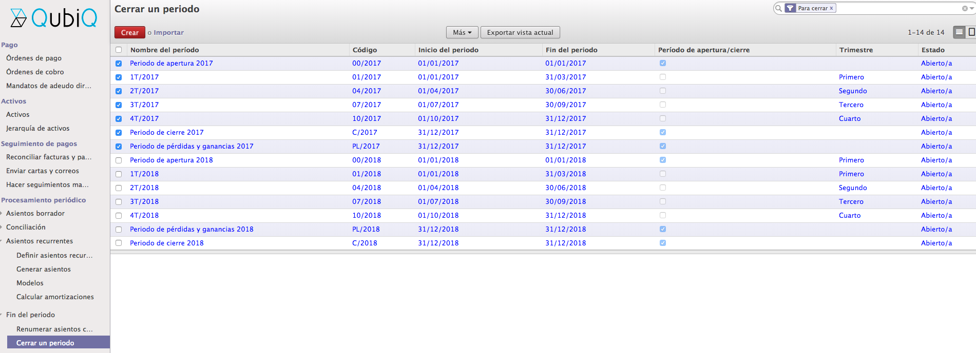The width and height of the screenshot is (976, 353).
Task: Click Exportar vista actual button
Action: (x=520, y=32)
